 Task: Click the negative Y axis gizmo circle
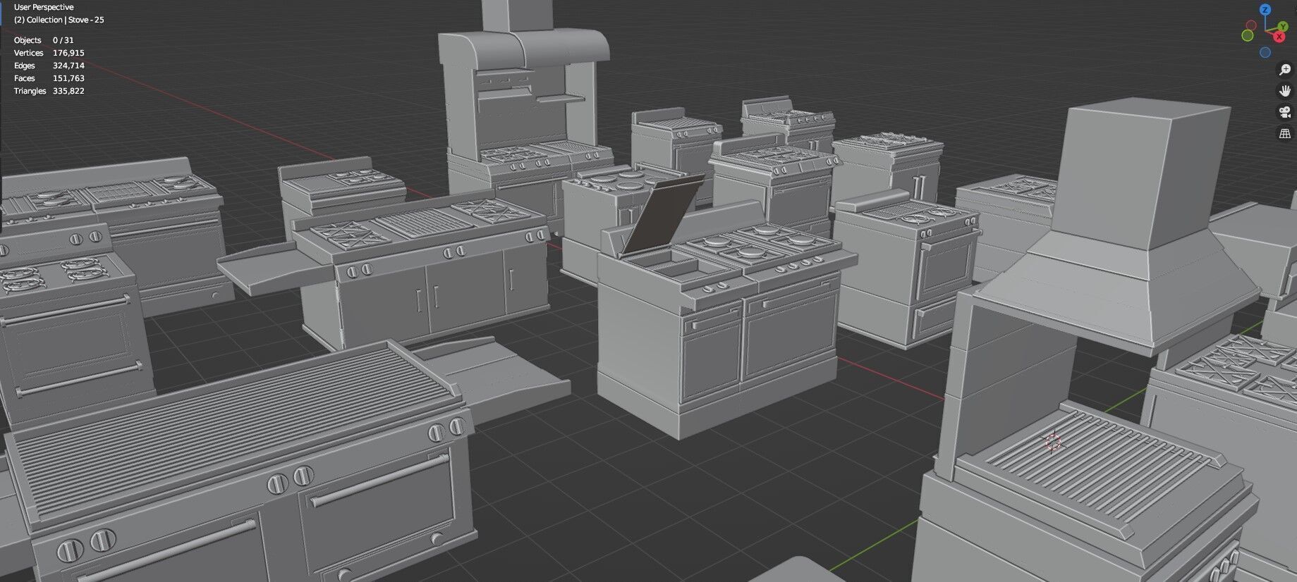coord(1248,35)
